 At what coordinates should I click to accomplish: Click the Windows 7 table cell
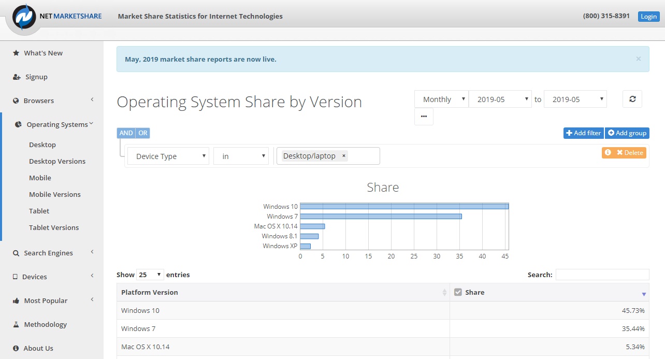pyautogui.click(x=283, y=328)
